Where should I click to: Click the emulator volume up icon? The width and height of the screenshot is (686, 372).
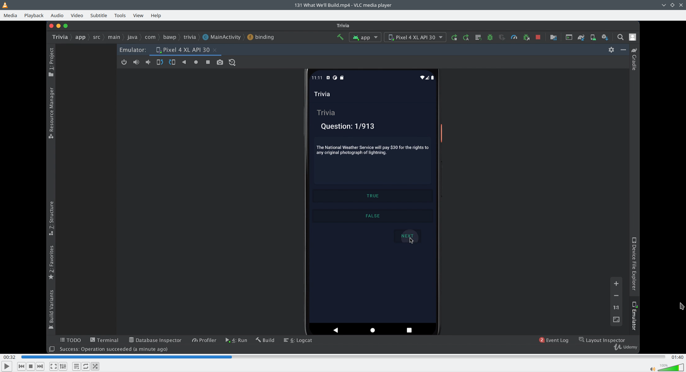pyautogui.click(x=136, y=62)
